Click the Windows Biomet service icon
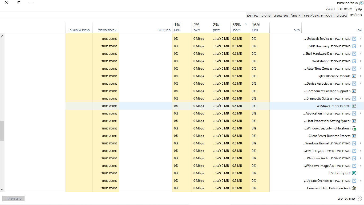 coord(354,143)
